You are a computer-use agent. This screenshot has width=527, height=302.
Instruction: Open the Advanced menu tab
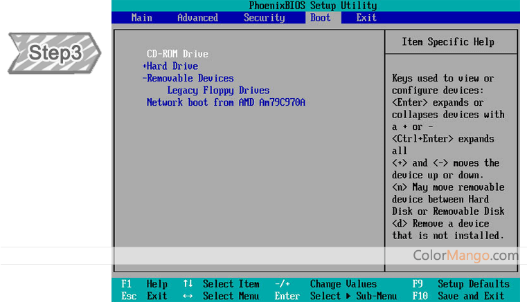pos(197,18)
